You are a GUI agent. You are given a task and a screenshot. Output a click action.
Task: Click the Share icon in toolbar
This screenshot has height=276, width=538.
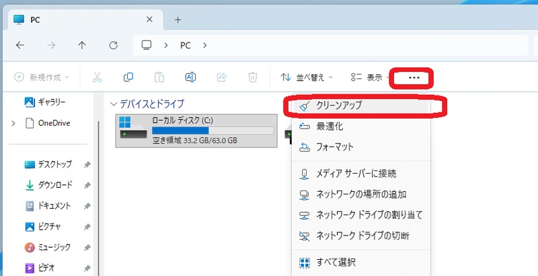click(222, 77)
